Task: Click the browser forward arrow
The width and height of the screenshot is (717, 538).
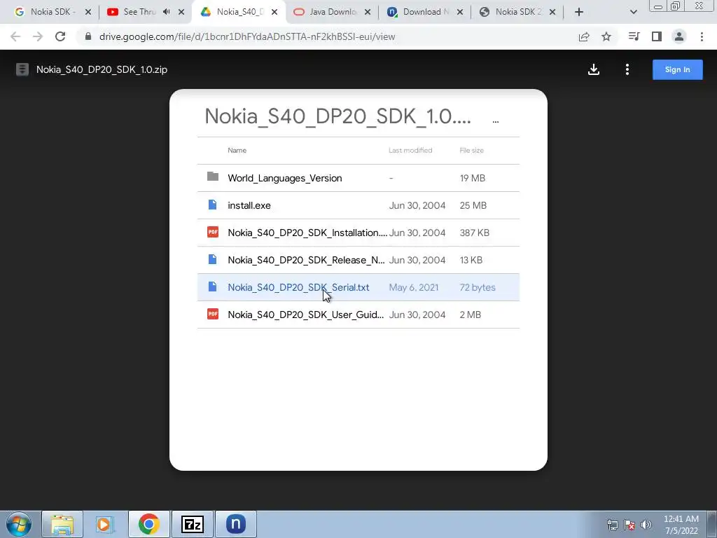Action: 38,36
